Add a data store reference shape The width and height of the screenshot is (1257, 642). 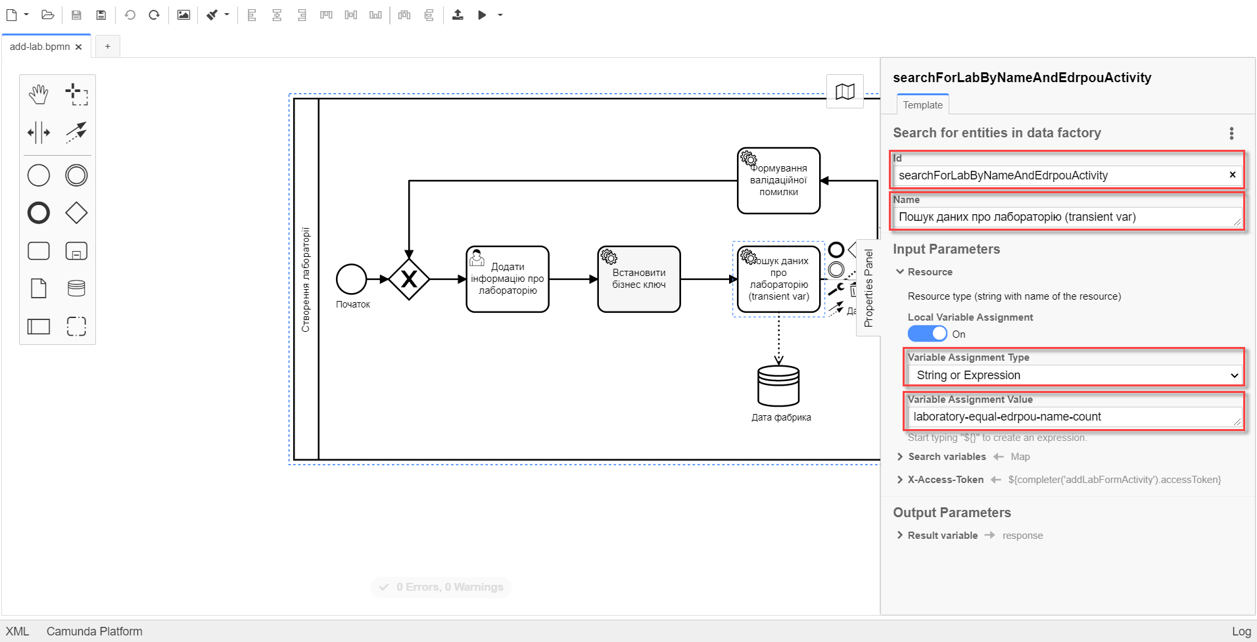(x=76, y=288)
